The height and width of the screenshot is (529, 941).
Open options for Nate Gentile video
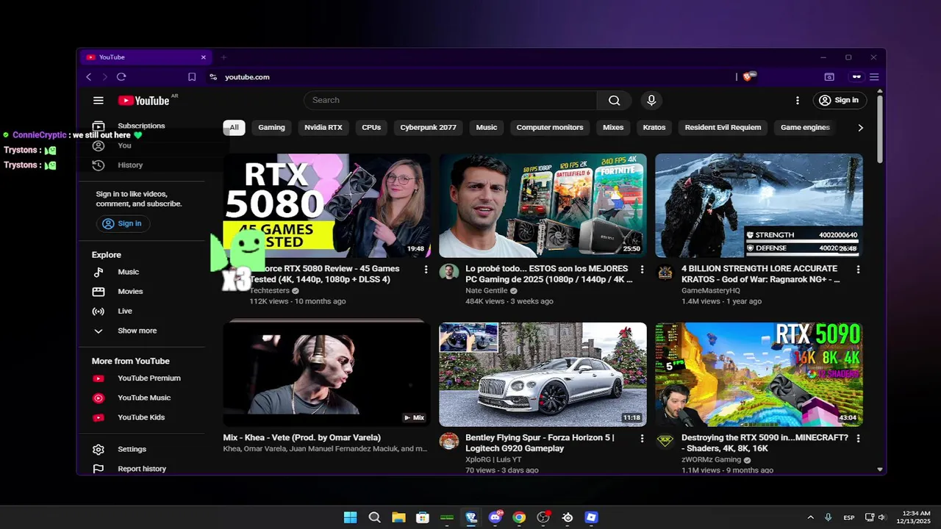[x=642, y=270]
